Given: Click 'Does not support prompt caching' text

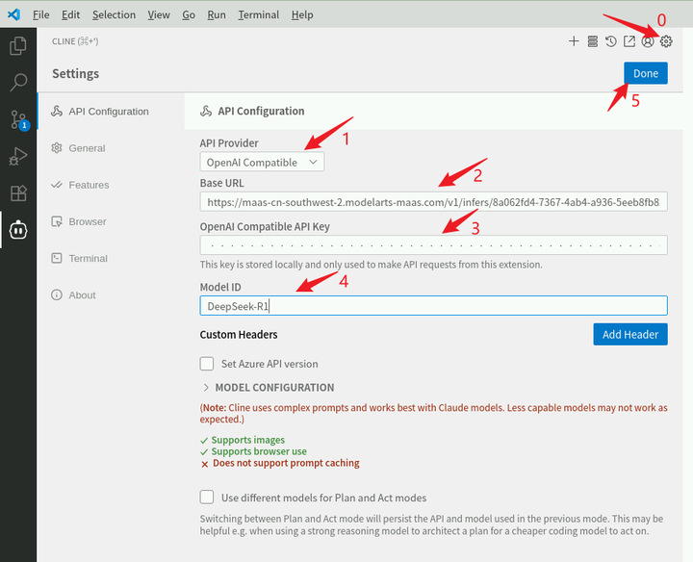Looking at the screenshot, I should pos(286,463).
